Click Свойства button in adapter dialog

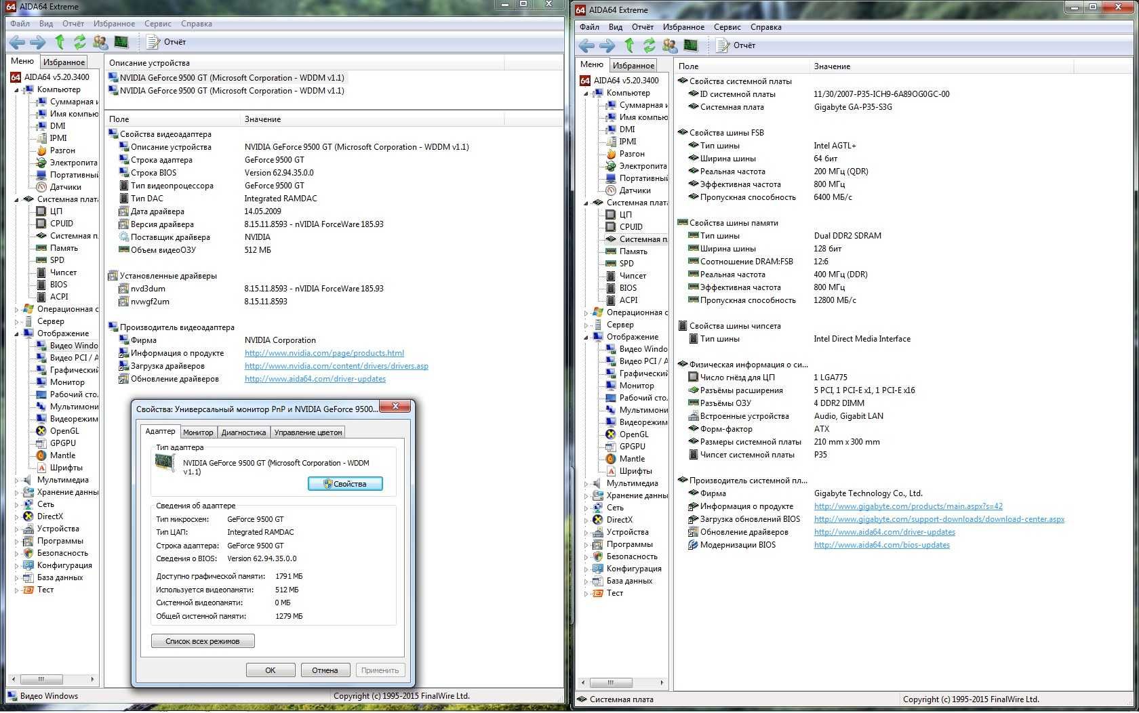coord(345,484)
